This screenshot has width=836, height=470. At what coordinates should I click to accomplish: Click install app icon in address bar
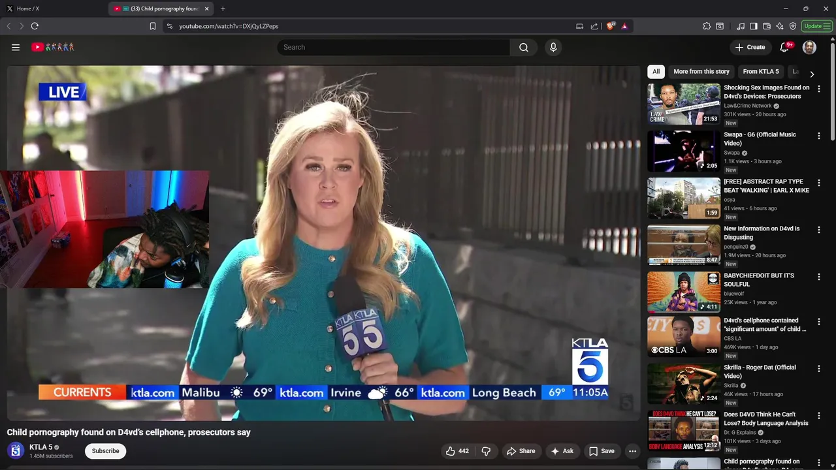[579, 26]
